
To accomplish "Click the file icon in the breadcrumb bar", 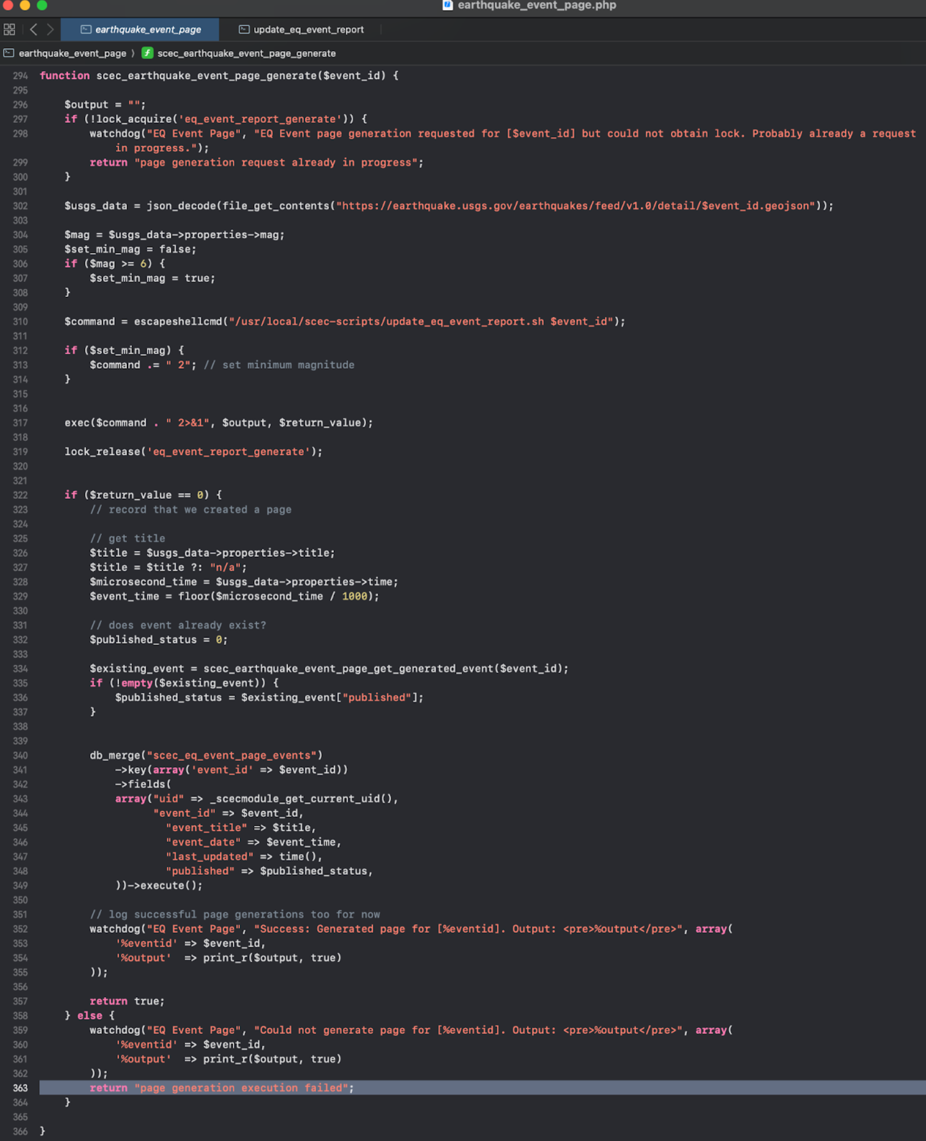I will tap(9, 53).
